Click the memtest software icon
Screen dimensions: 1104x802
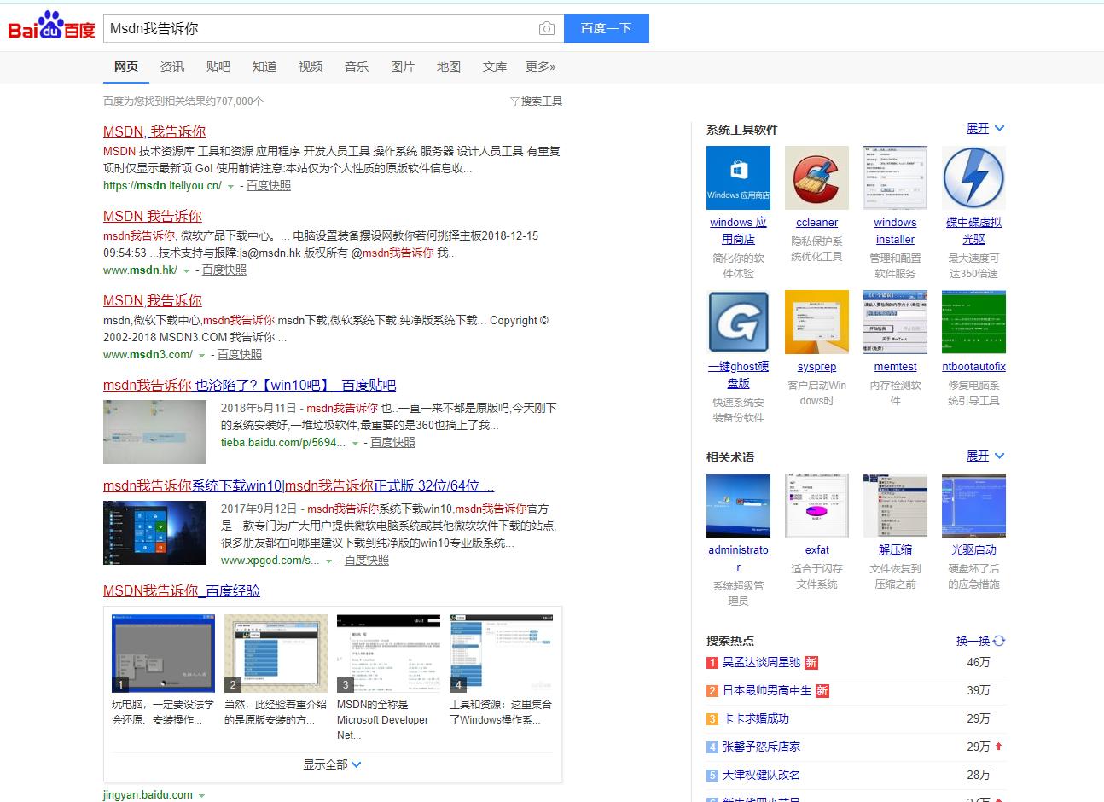click(895, 322)
